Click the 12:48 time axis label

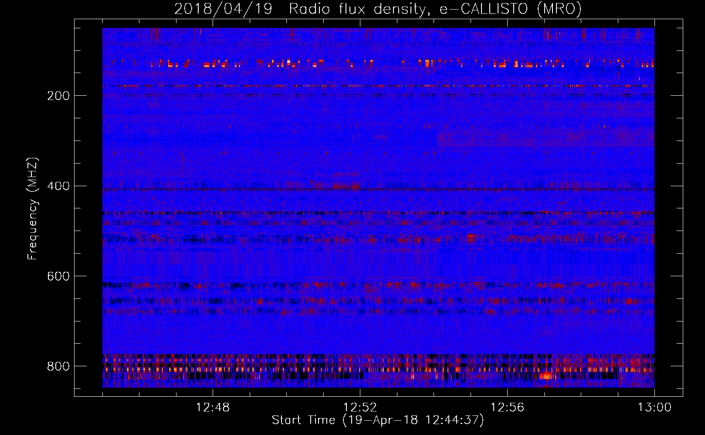pos(213,408)
